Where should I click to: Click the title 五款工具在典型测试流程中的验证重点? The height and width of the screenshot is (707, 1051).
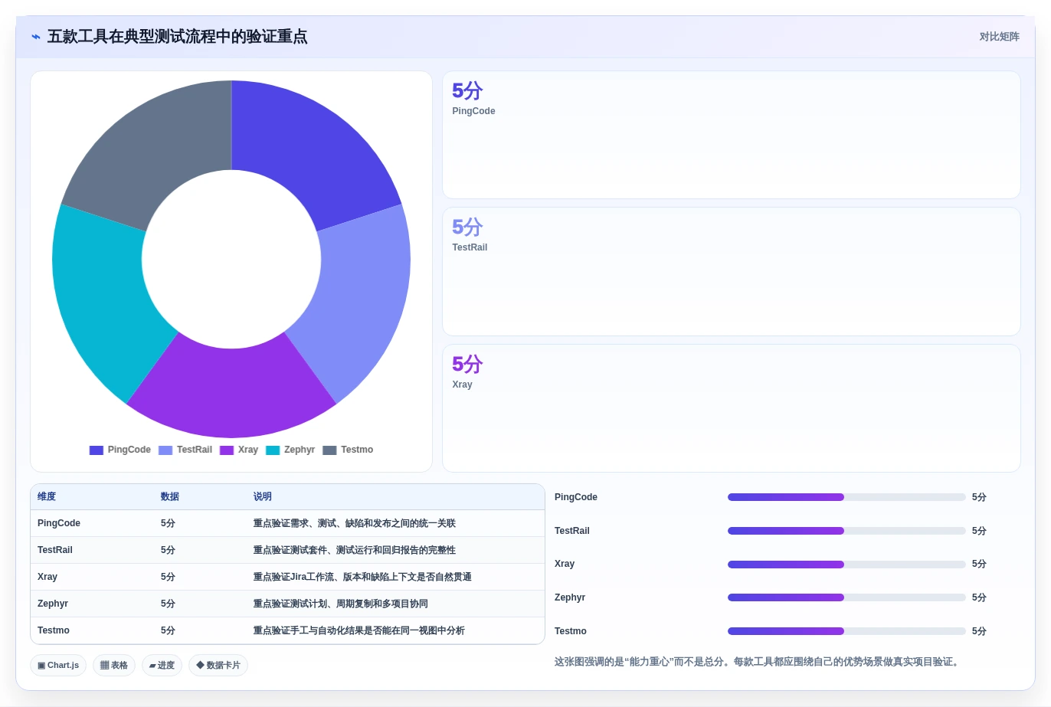tap(177, 37)
